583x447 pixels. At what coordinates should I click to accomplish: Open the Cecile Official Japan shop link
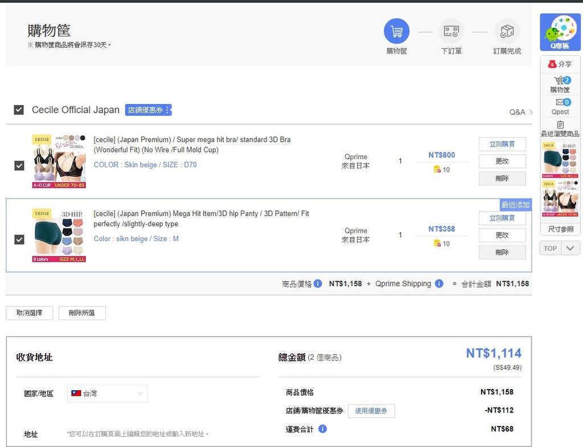76,110
